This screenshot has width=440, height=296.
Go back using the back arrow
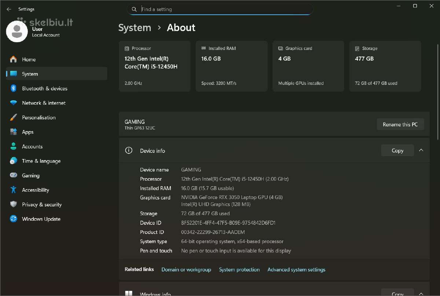pos(9,9)
